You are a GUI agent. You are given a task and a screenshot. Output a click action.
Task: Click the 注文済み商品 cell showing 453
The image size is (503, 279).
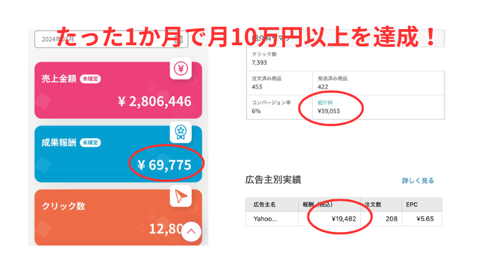pos(279,83)
